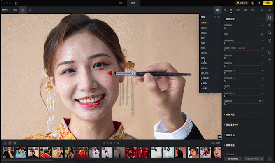Select the 孕妇 preset in list
Image resolution: width=275 pixels, height=163 pixels.
203,48
